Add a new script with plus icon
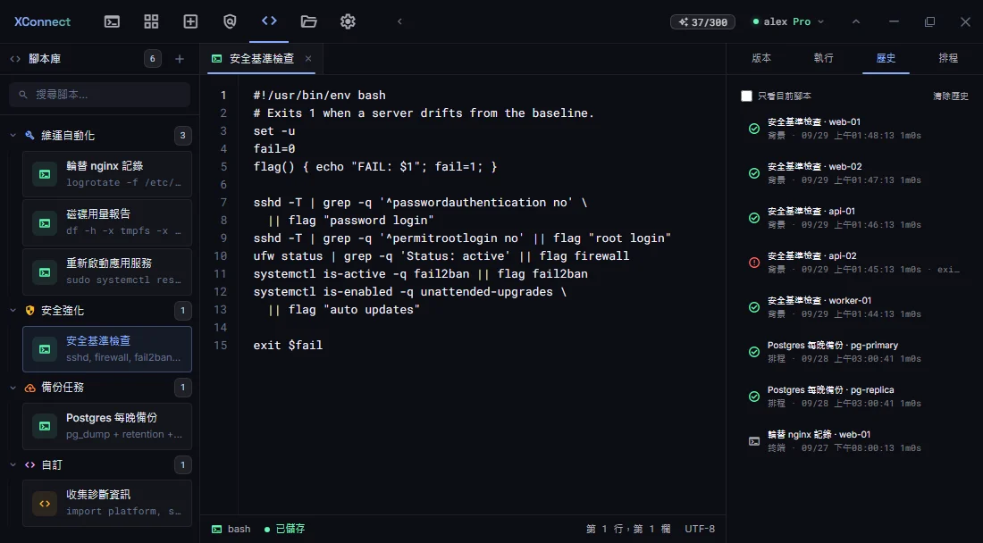 click(180, 59)
